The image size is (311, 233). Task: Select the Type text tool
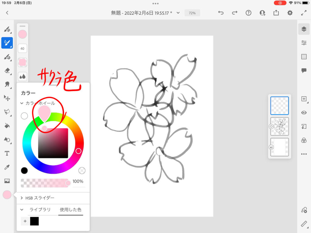pyautogui.click(x=7, y=153)
